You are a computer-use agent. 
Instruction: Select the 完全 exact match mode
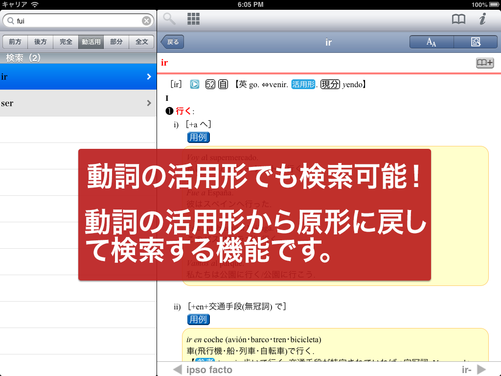(66, 42)
